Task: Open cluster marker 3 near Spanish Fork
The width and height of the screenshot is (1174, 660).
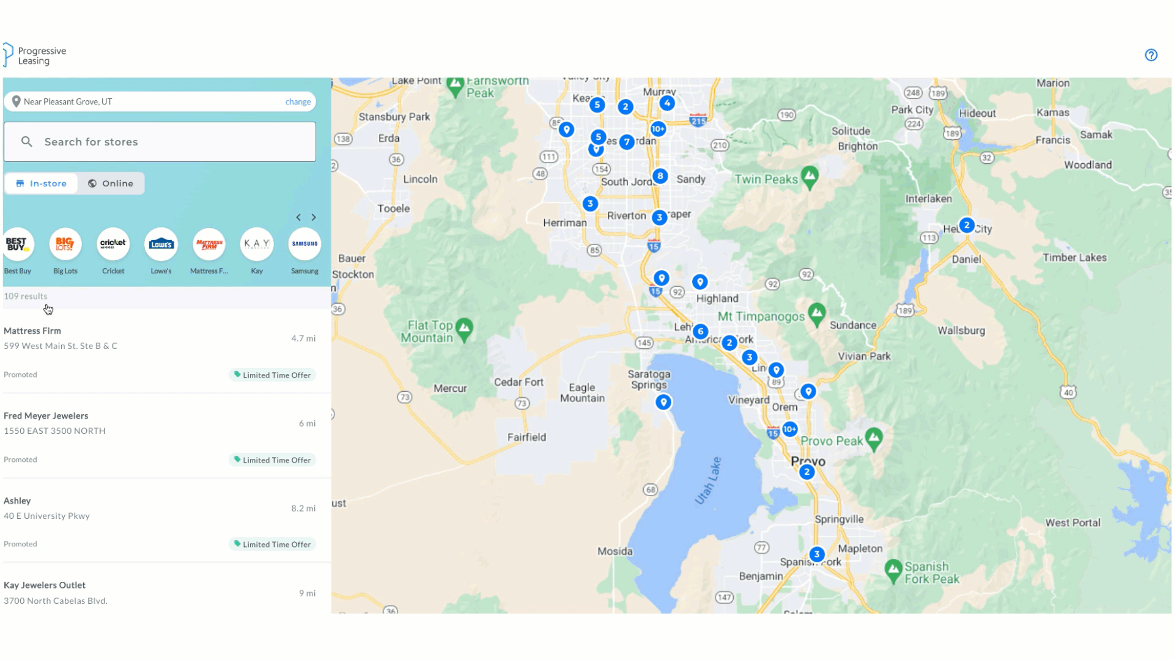Action: pyautogui.click(x=817, y=555)
